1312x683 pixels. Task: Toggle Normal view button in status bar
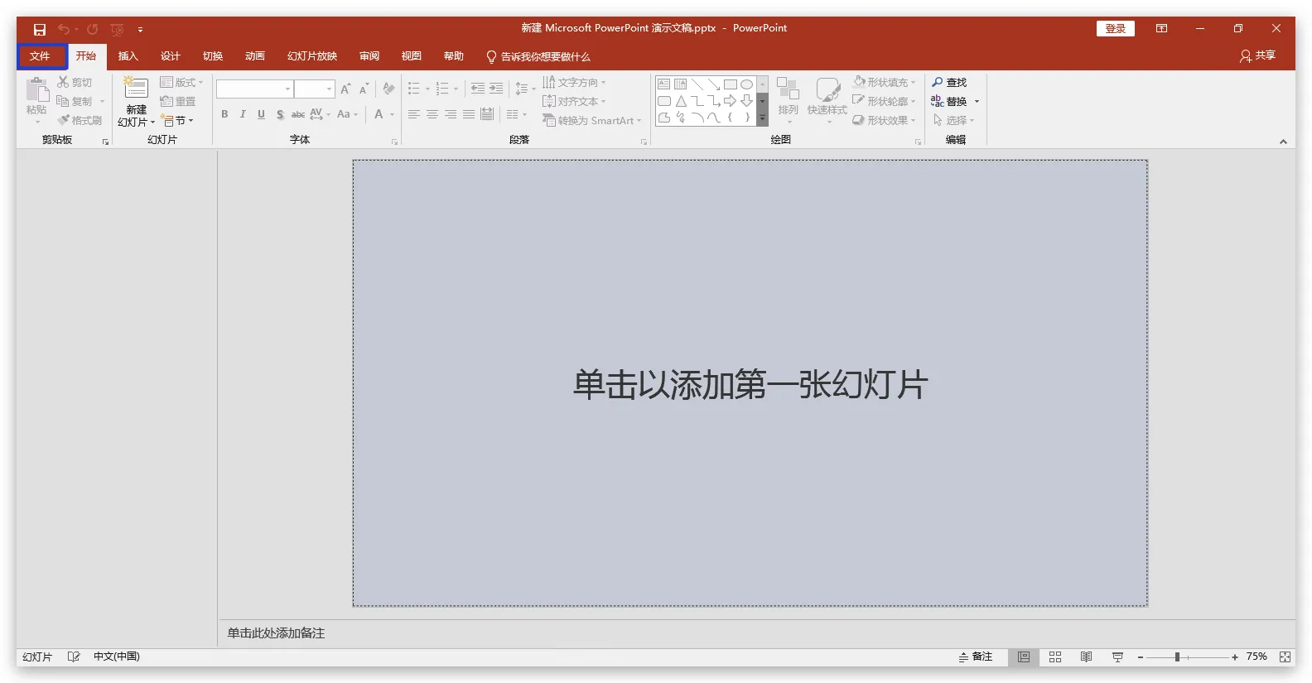point(1024,657)
